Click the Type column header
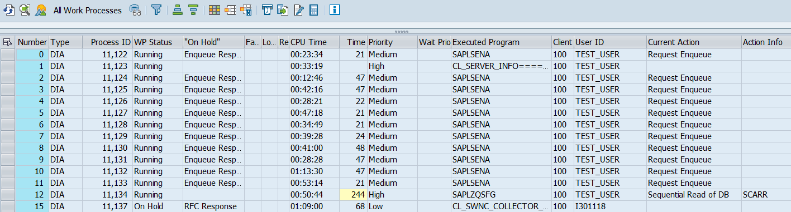The width and height of the screenshot is (791, 212). coord(65,42)
